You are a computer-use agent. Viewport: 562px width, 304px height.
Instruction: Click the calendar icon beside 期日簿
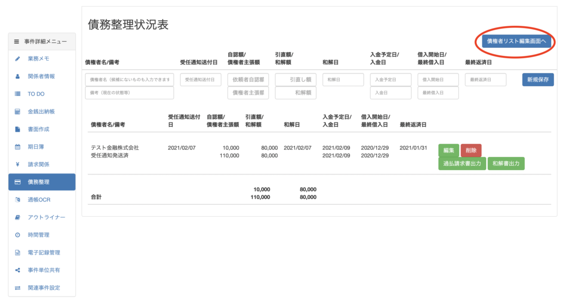tap(17, 147)
